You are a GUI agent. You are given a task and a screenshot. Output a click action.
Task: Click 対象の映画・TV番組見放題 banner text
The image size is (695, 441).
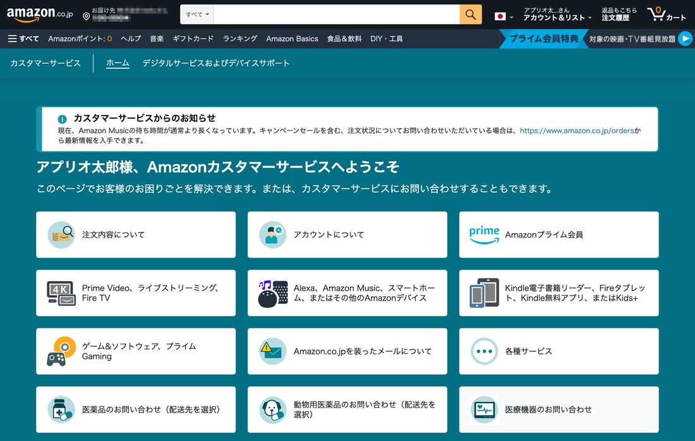pos(632,39)
